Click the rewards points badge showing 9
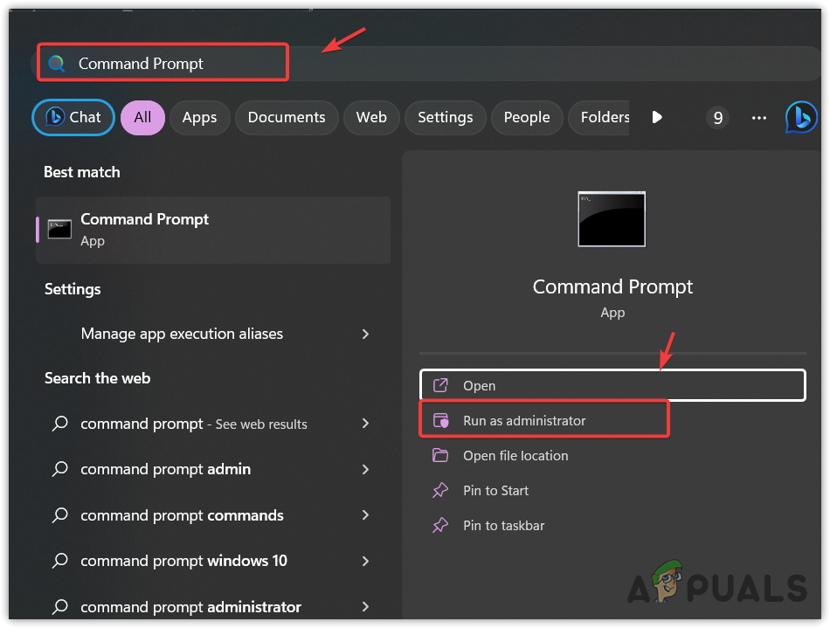830x628 pixels. click(717, 117)
